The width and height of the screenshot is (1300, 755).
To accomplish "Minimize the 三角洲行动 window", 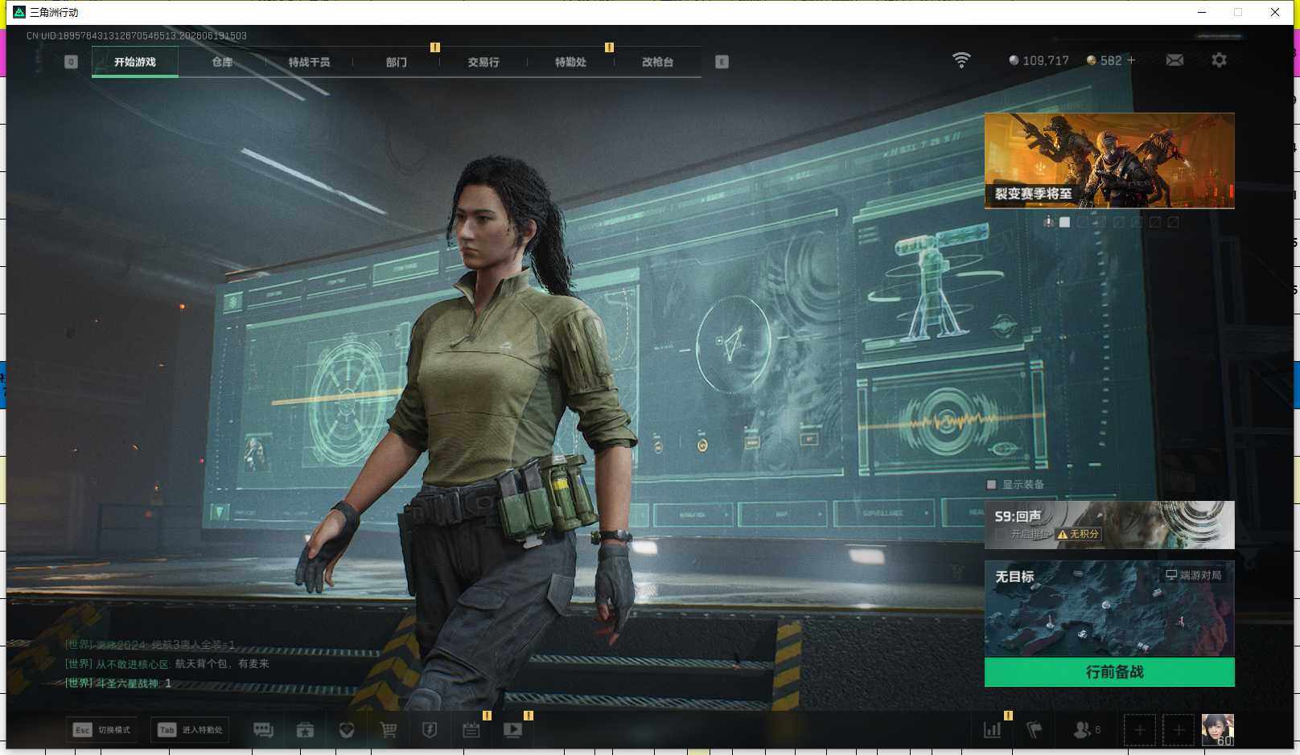I will pyautogui.click(x=1202, y=12).
